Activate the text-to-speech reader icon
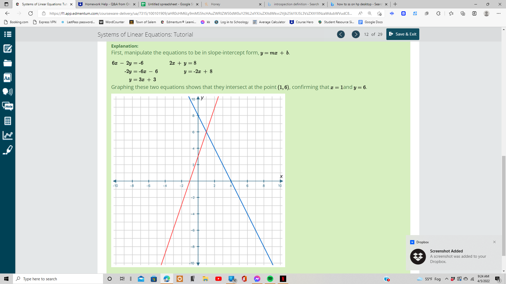 click(8, 92)
